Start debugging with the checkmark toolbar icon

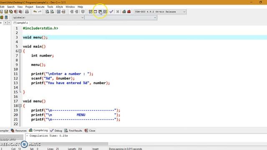tap(111, 12)
